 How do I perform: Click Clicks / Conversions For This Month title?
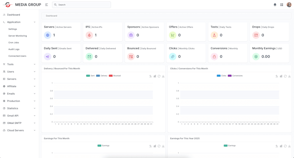[x=189, y=69]
